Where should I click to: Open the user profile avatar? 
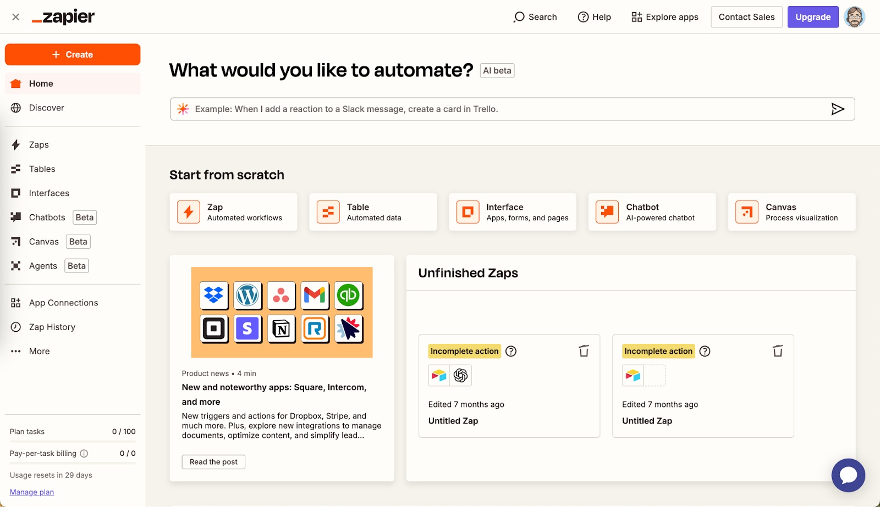tap(854, 17)
